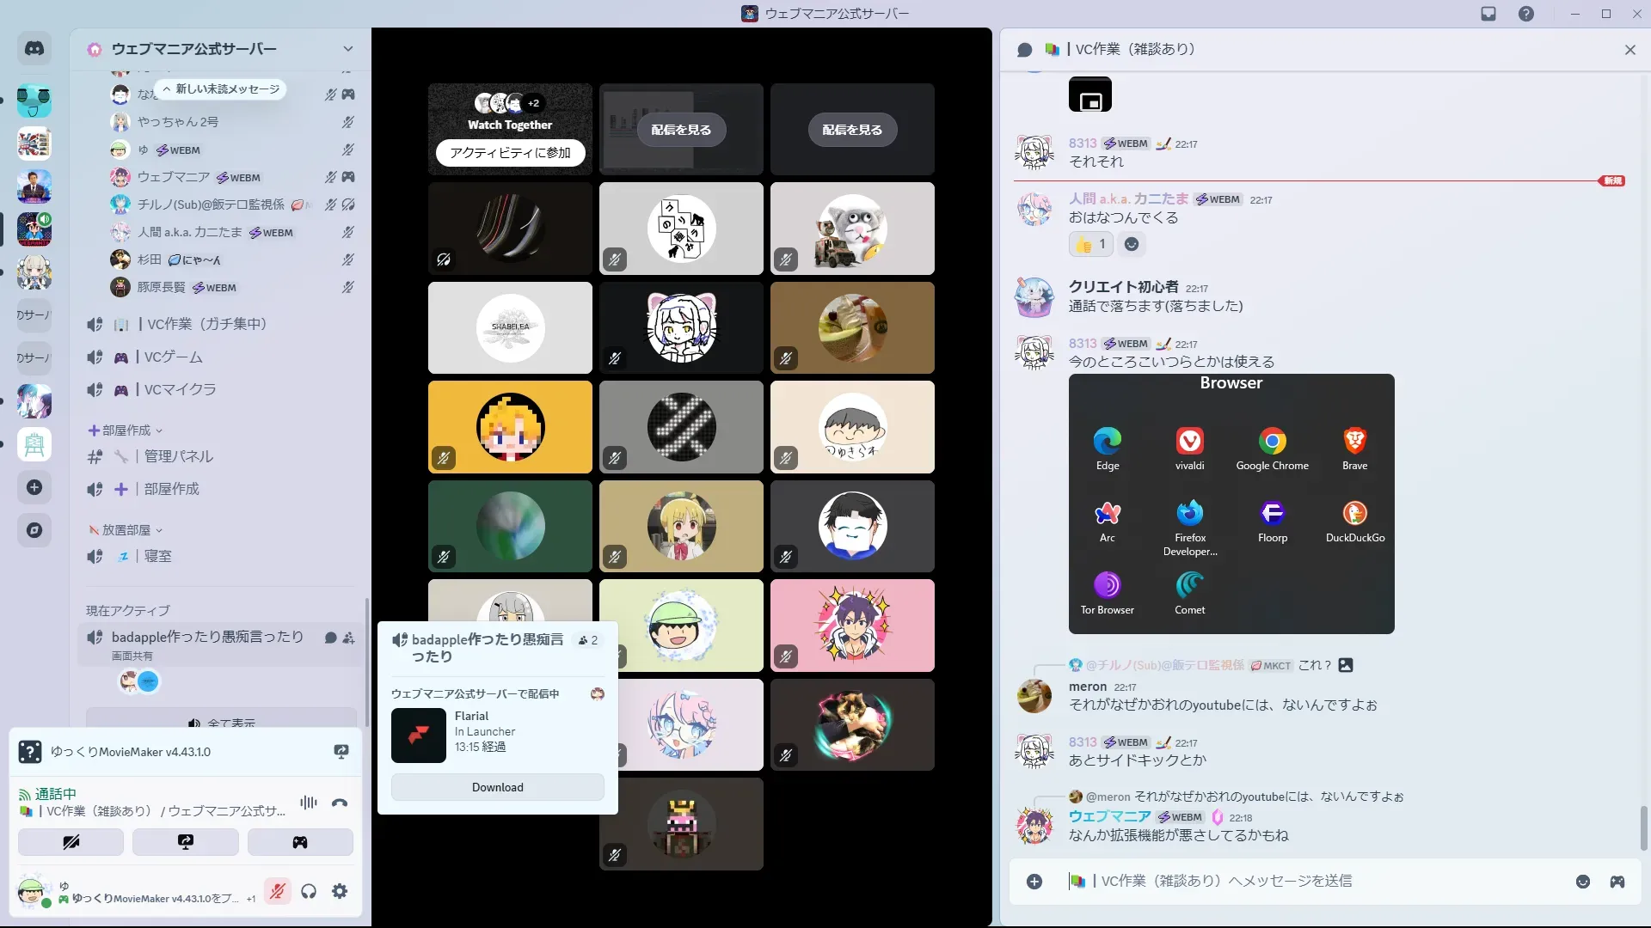1651x928 pixels.
Task: Open the inbox icon in the title bar
Action: click(1488, 14)
